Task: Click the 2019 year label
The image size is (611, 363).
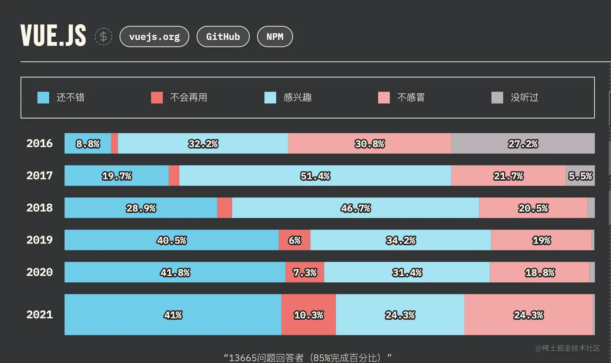Action: 40,240
